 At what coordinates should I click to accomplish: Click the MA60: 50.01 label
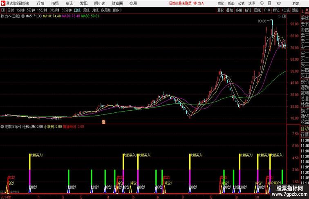click(90, 16)
